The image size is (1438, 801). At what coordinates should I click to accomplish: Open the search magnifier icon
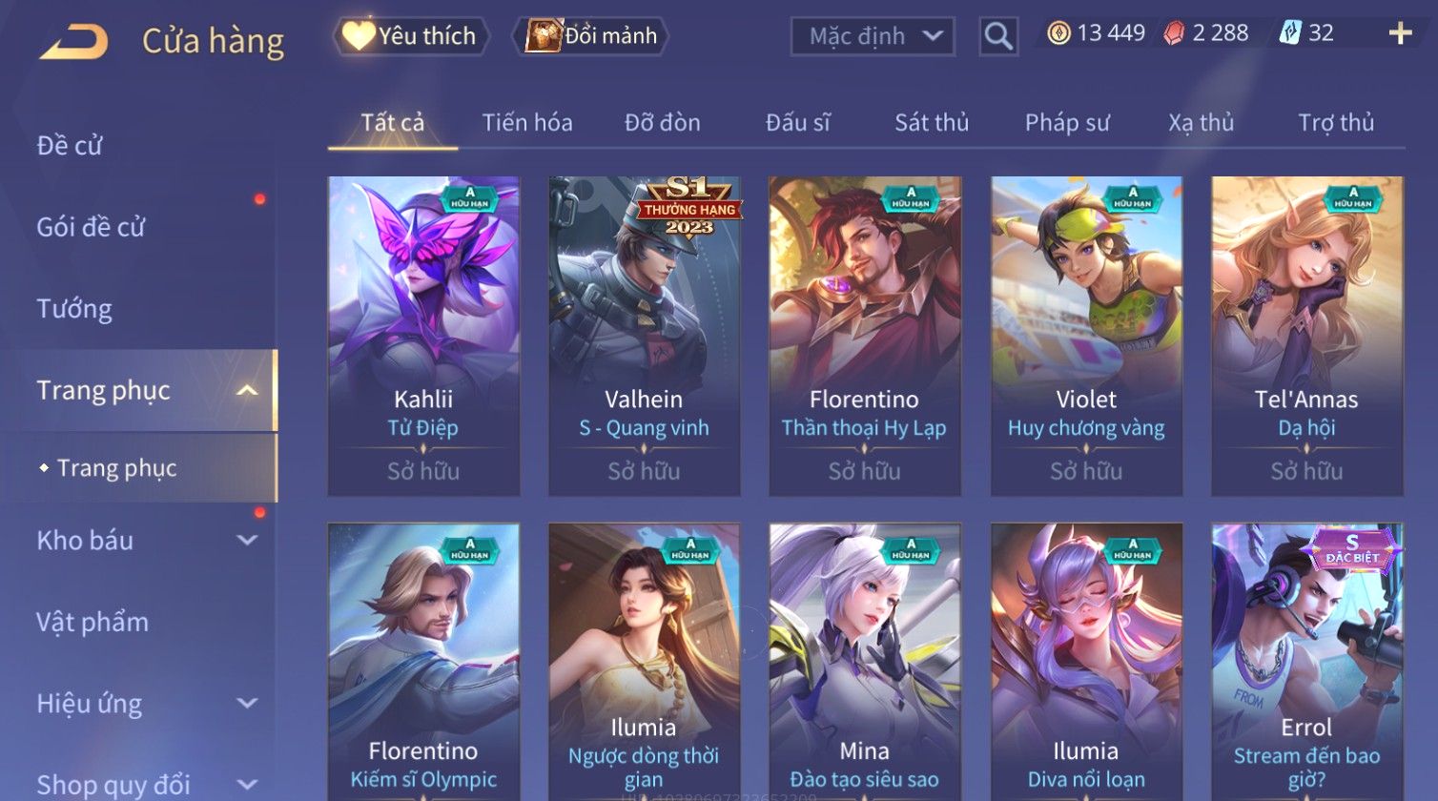[997, 36]
